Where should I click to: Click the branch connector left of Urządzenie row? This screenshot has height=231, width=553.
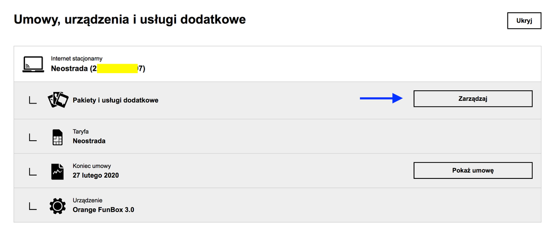pyautogui.click(x=33, y=207)
